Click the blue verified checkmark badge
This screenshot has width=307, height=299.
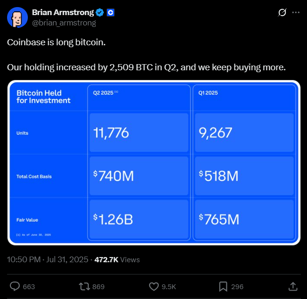point(100,13)
